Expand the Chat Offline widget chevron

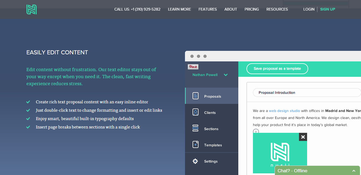click(354, 171)
